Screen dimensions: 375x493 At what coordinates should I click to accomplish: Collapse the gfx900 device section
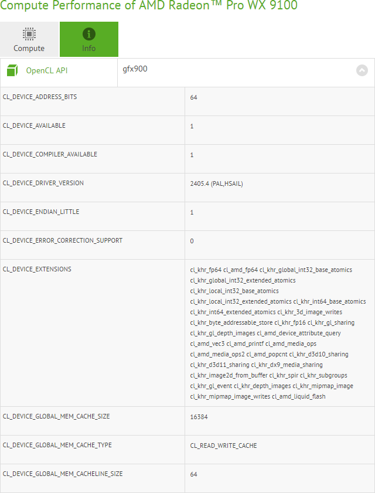[x=362, y=70]
